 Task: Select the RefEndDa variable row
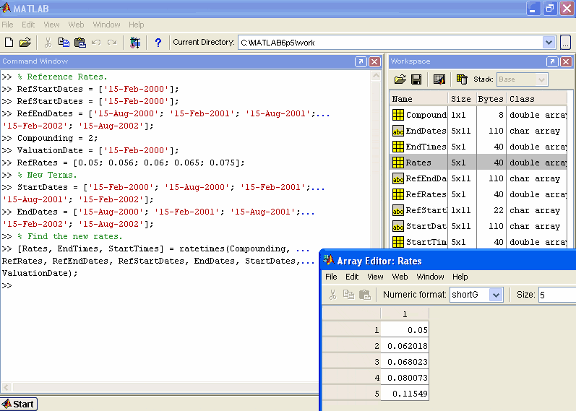click(478, 178)
